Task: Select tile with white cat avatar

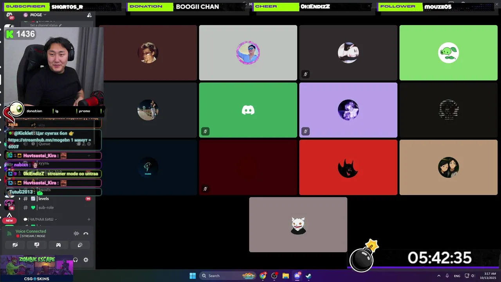Action: pos(298,224)
